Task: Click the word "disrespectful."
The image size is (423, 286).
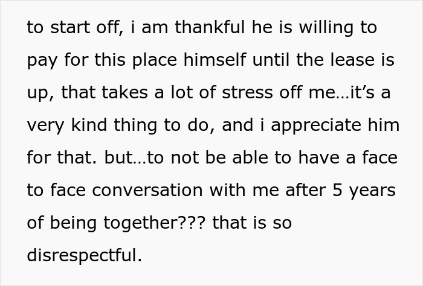Action: point(84,256)
